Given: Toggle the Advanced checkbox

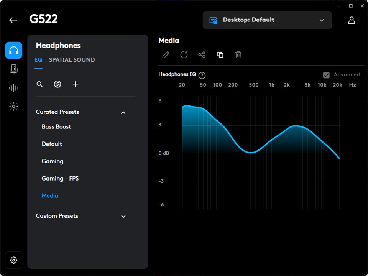Looking at the screenshot, I should pos(326,75).
